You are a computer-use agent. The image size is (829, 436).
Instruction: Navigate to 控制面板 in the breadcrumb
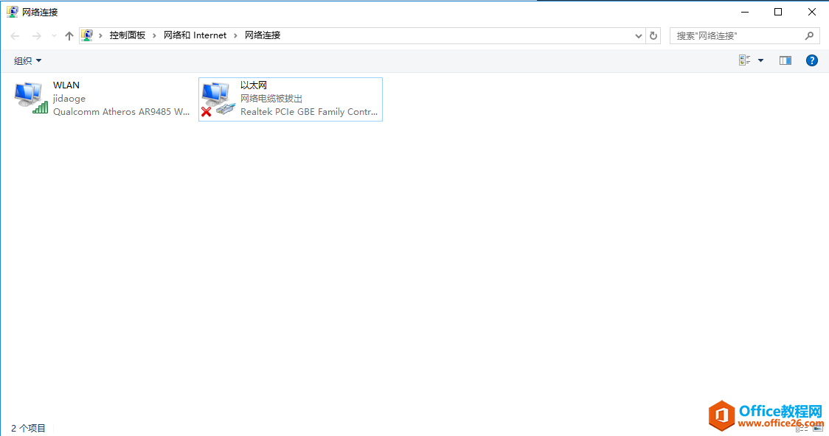(x=128, y=35)
